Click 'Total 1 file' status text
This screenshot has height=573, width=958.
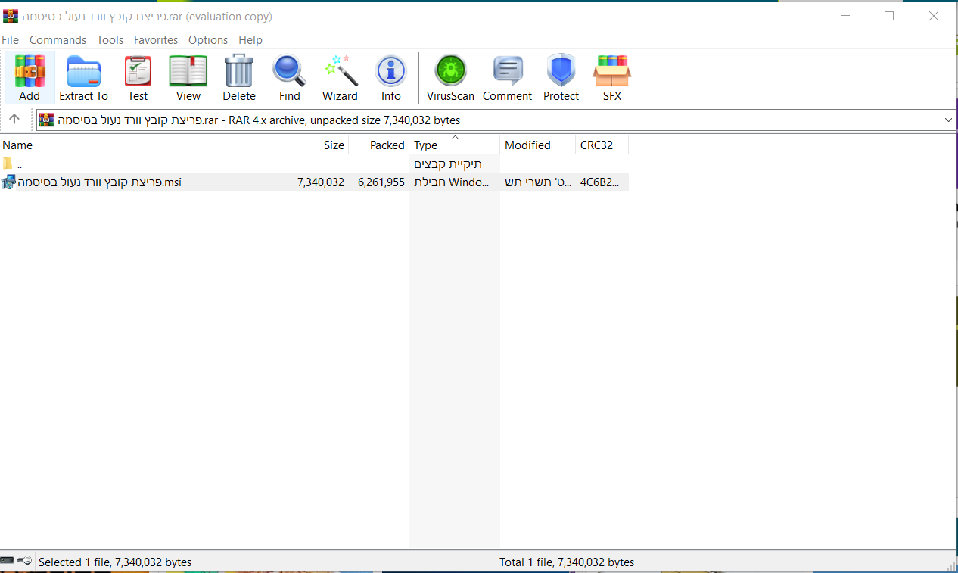(x=567, y=562)
